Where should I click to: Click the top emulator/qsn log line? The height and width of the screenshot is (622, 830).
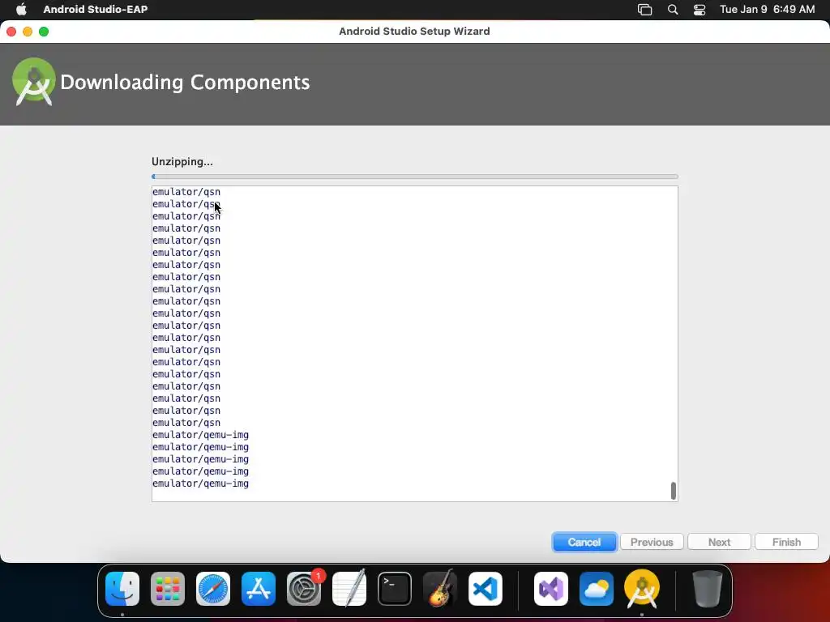186,191
